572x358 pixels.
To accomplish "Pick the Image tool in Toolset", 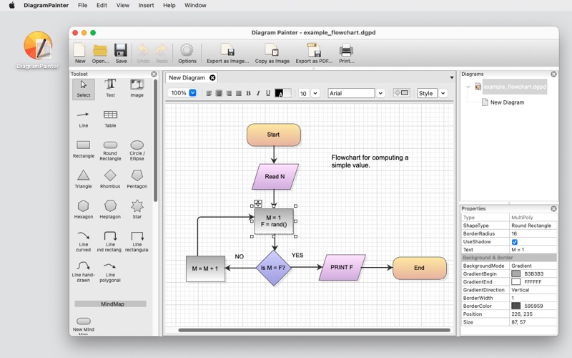I will point(137,88).
